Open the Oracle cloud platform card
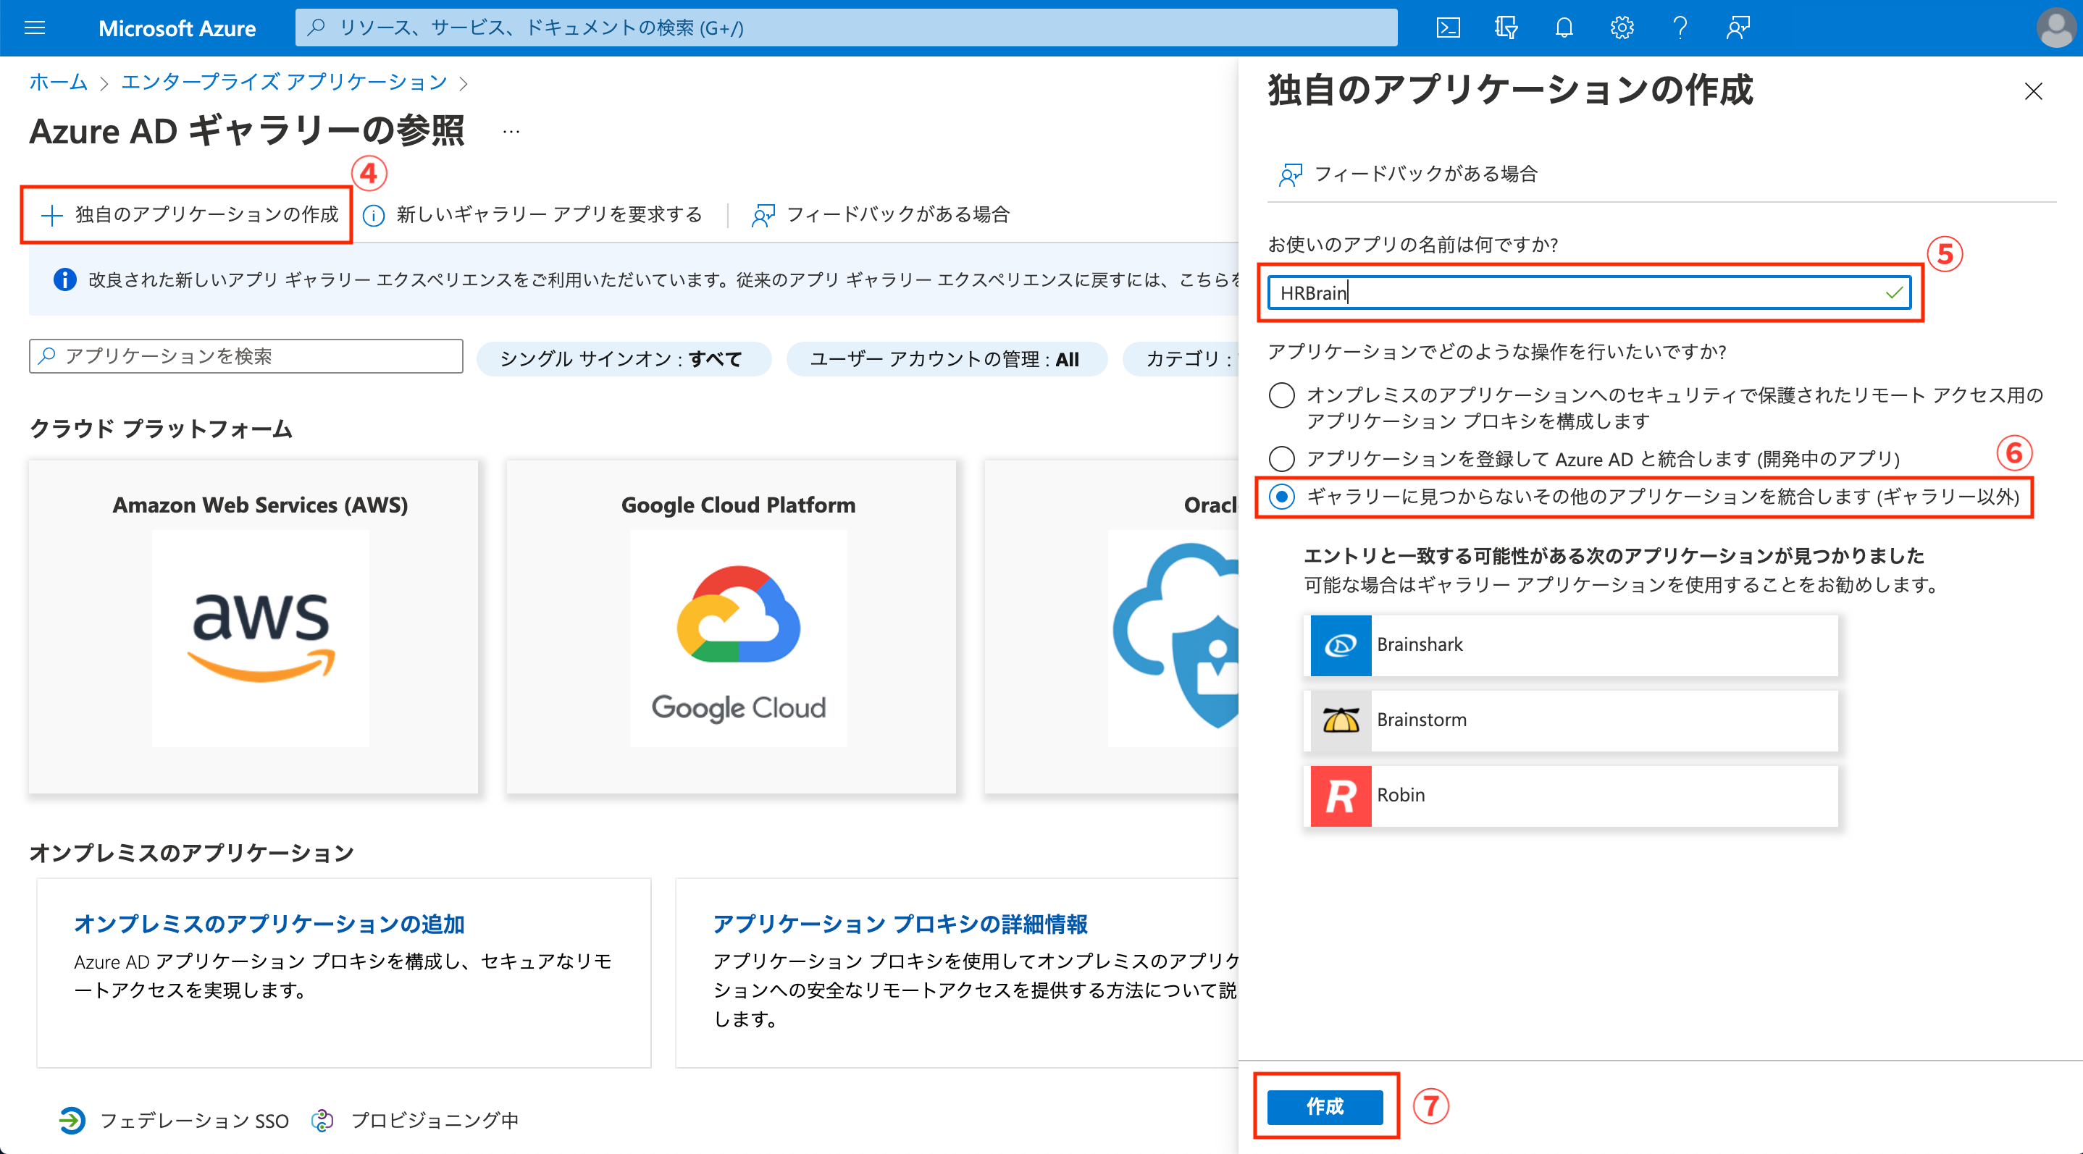 (1112, 626)
